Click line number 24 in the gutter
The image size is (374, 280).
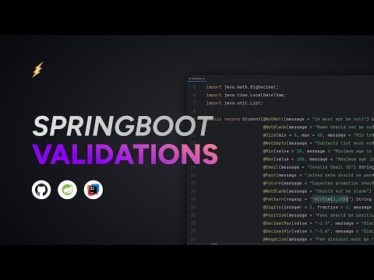(193, 239)
